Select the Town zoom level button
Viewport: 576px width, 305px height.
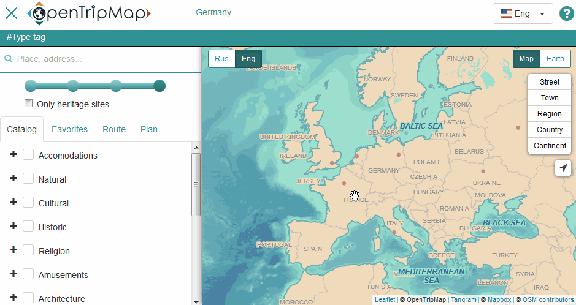pos(549,98)
